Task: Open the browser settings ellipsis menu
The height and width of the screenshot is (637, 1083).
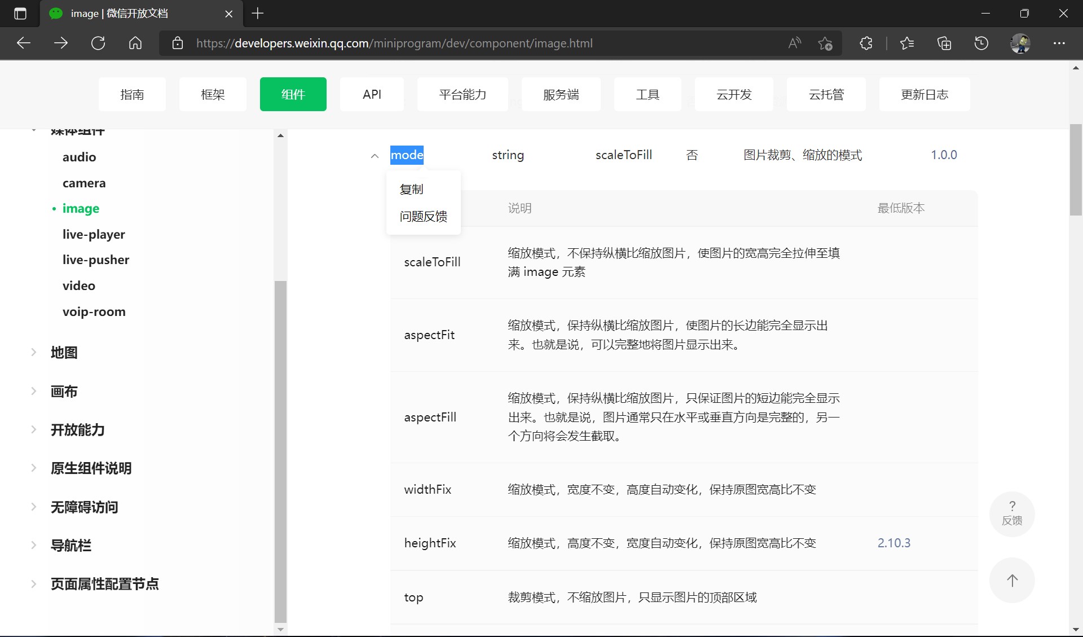Action: (x=1059, y=43)
